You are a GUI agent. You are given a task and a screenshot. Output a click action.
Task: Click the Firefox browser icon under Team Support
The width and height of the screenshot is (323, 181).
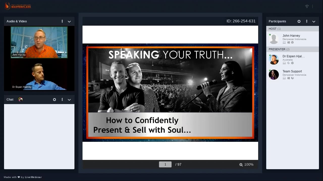click(x=292, y=78)
